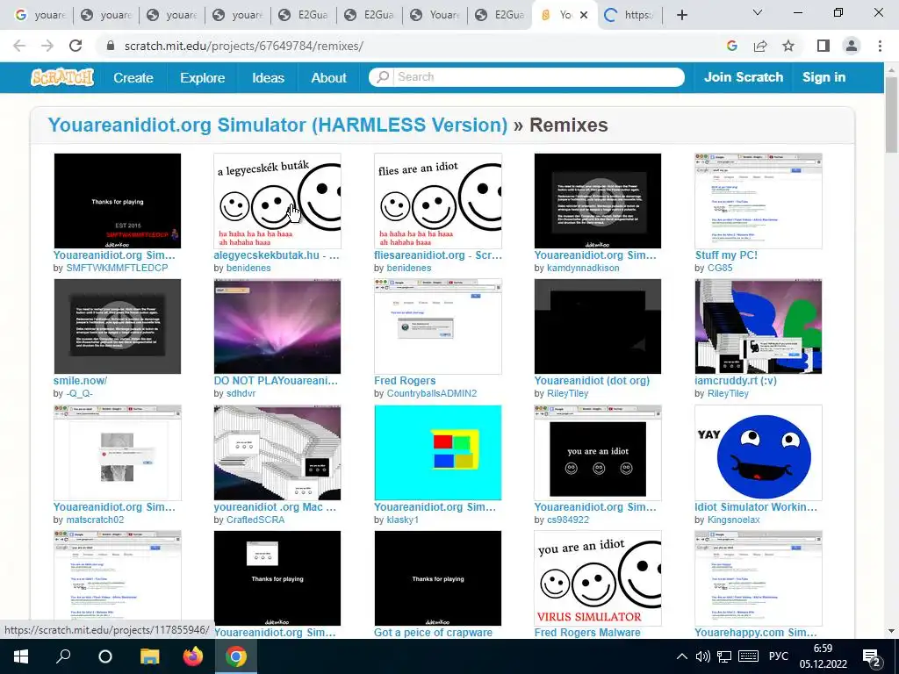Visit author kamdynnadkison profile

click(583, 268)
